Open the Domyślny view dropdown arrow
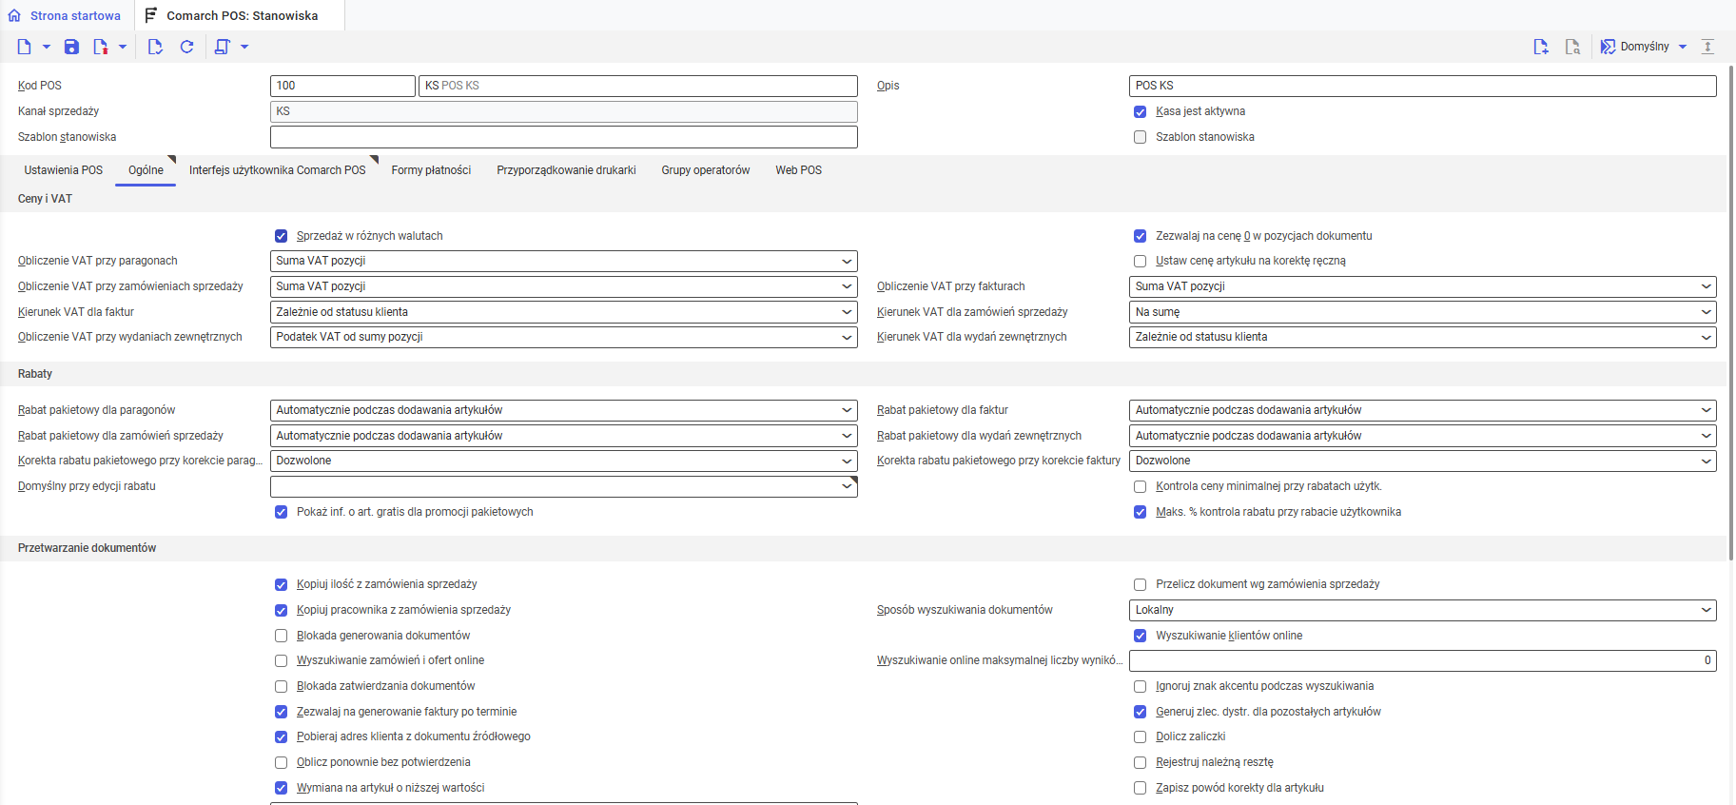Viewport: 1736px width, 805px height. 1683,47
